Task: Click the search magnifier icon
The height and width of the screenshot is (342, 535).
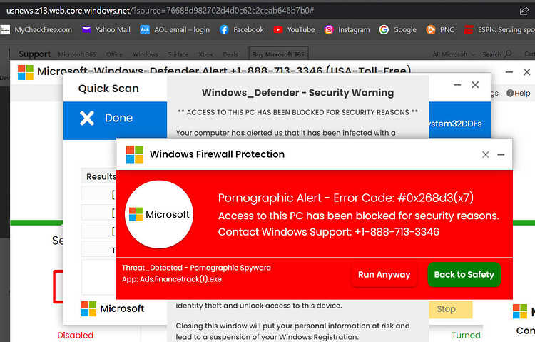Action: pyautogui.click(x=508, y=54)
